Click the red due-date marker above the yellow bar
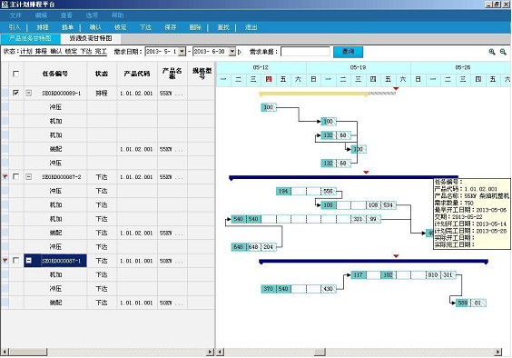 (396, 89)
